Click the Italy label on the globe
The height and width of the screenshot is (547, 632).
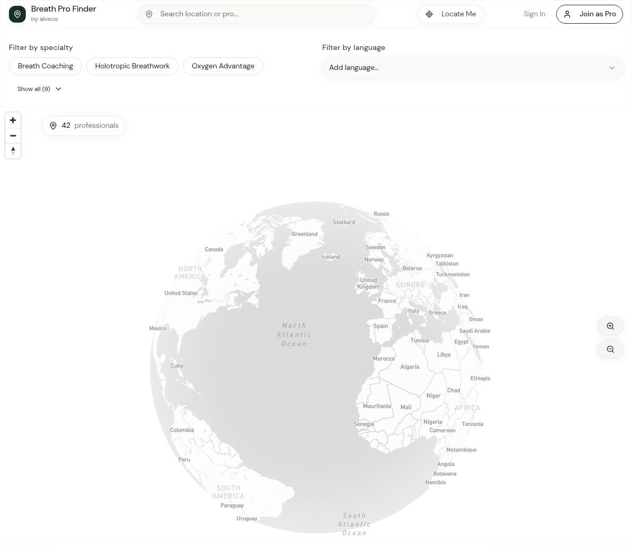point(414,311)
